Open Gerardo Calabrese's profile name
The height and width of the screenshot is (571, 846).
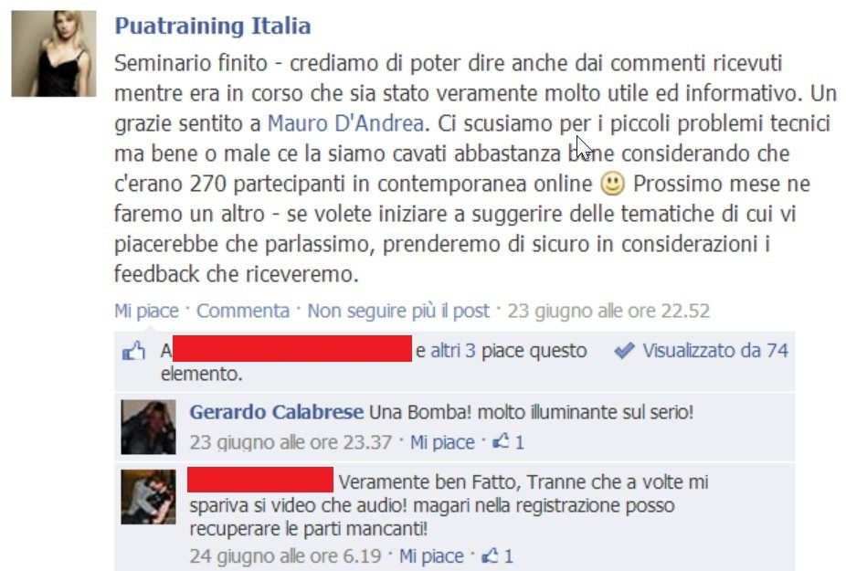(276, 412)
